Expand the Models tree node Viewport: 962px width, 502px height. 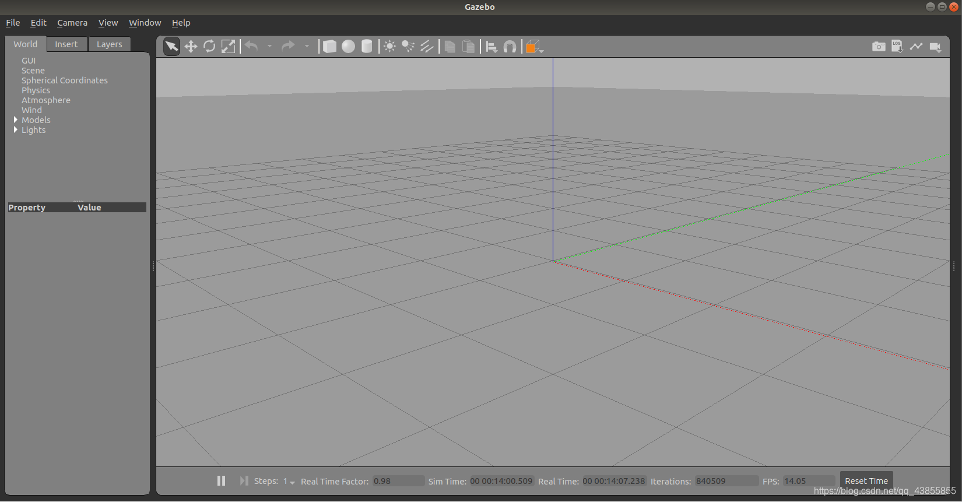(16, 120)
